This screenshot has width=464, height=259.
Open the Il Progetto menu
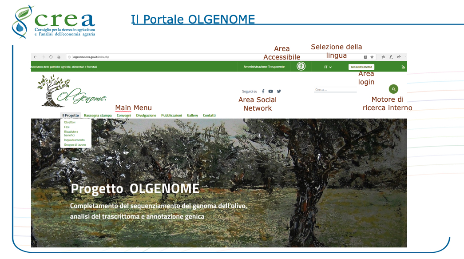(x=71, y=116)
